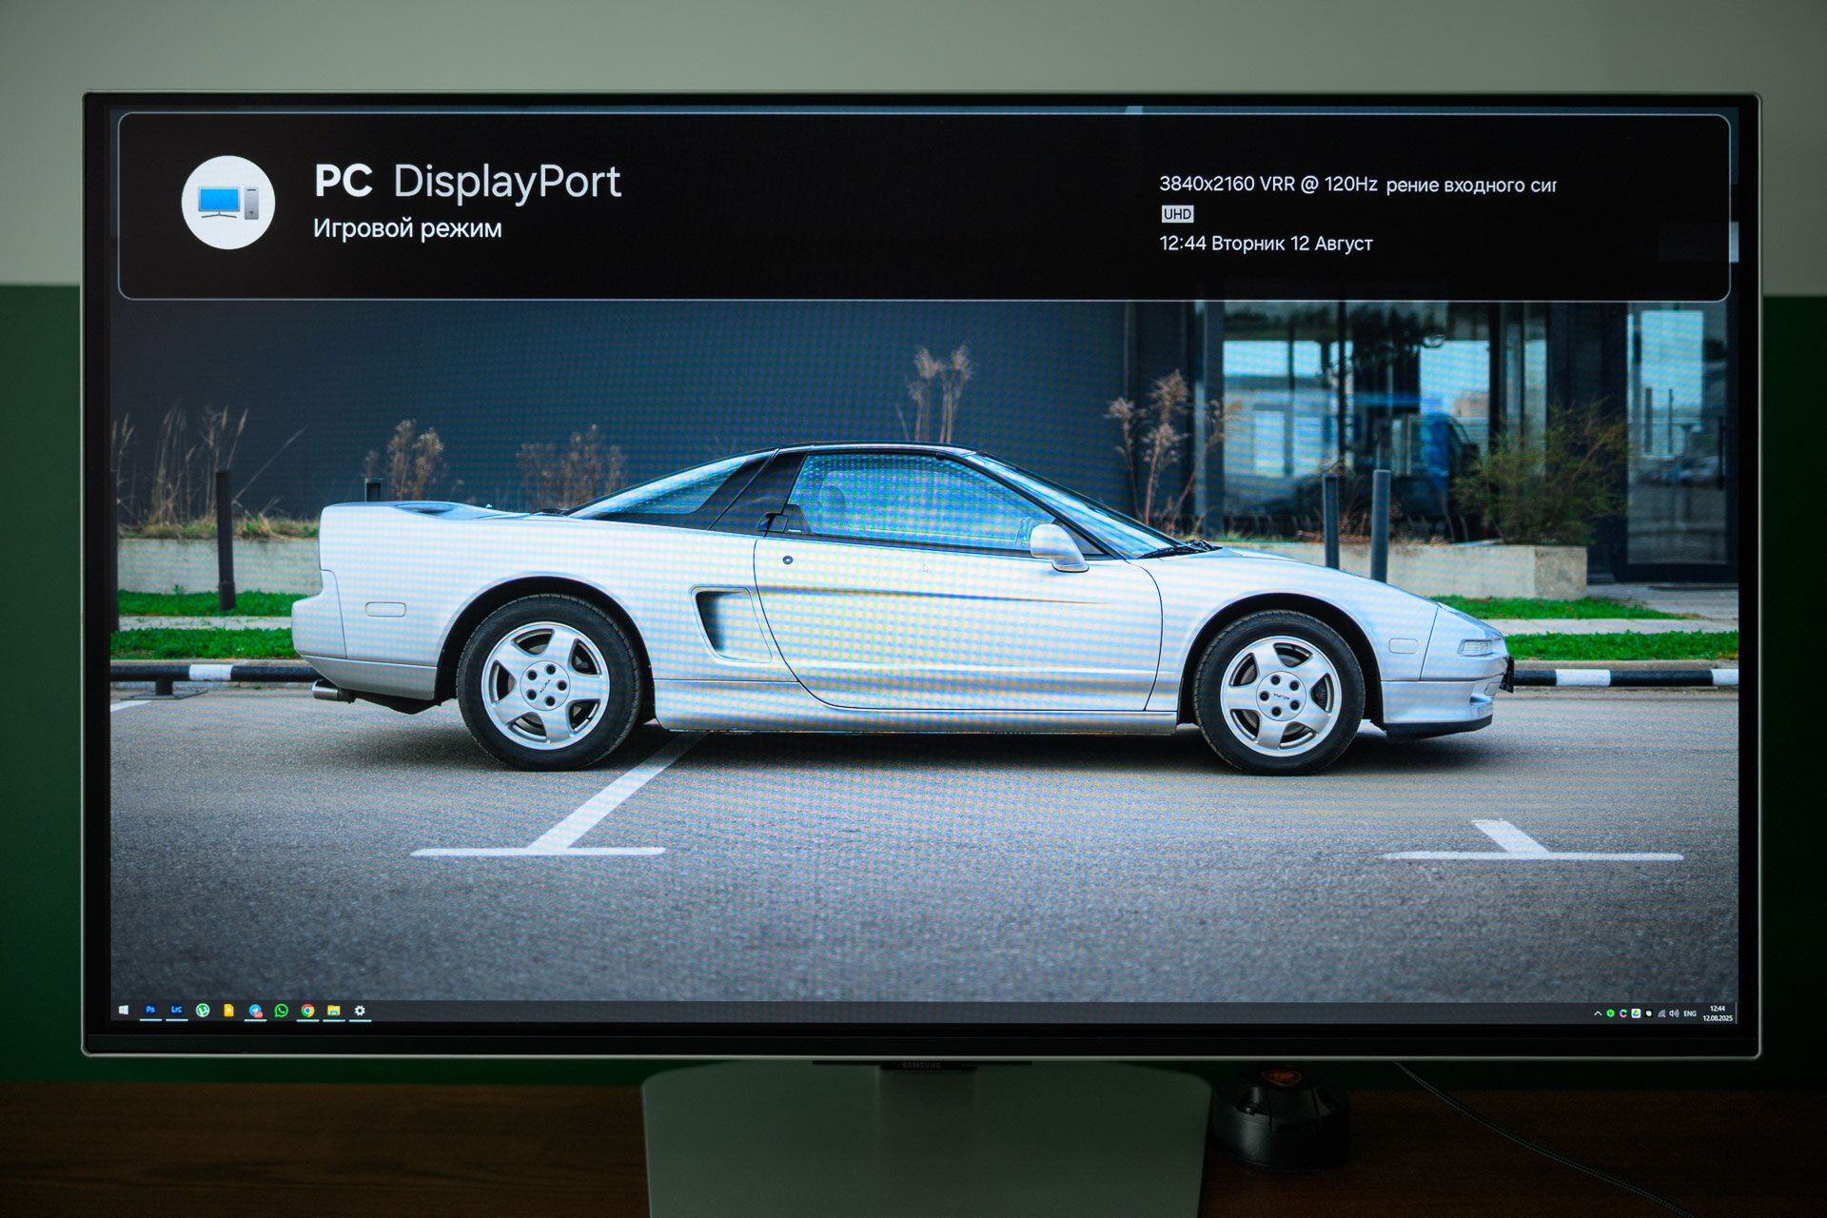Click the '3840x2160 VRR @ 120Hz' text
1827x1218 pixels.
[x=1267, y=184]
